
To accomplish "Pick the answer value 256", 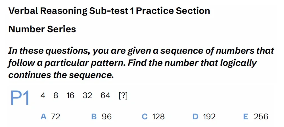I will coord(261,117).
